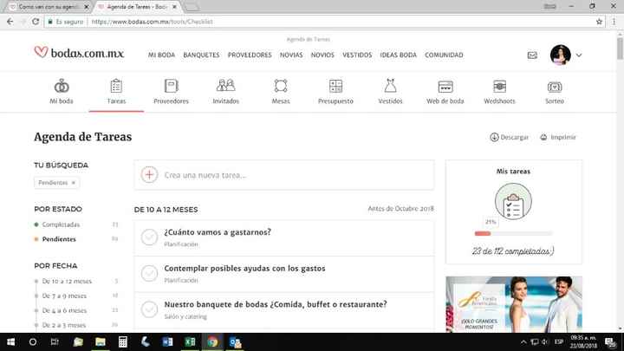Click Descargar to download the agenda
The image size is (624, 351).
pos(510,137)
